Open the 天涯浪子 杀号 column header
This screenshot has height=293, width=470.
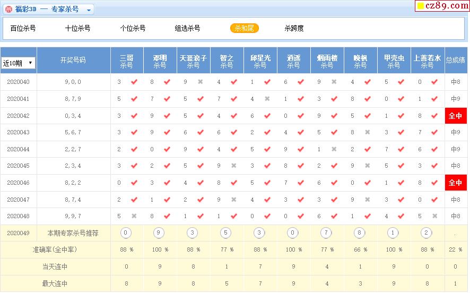tap(193, 61)
